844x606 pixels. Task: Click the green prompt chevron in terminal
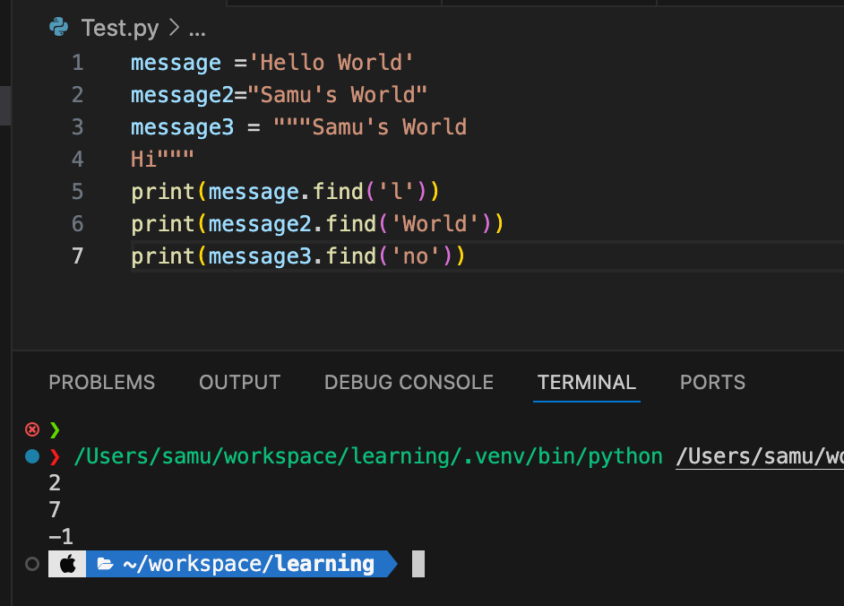click(55, 429)
